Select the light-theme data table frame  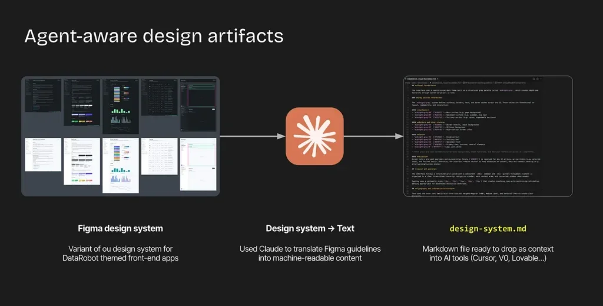(x=160, y=156)
